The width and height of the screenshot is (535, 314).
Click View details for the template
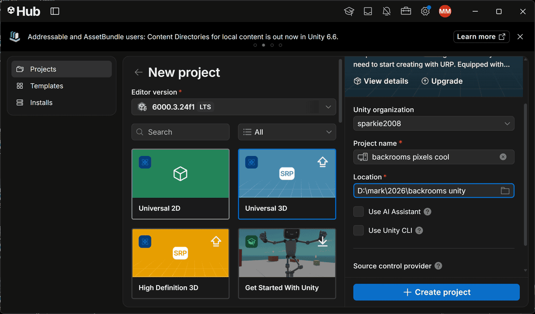(x=381, y=81)
